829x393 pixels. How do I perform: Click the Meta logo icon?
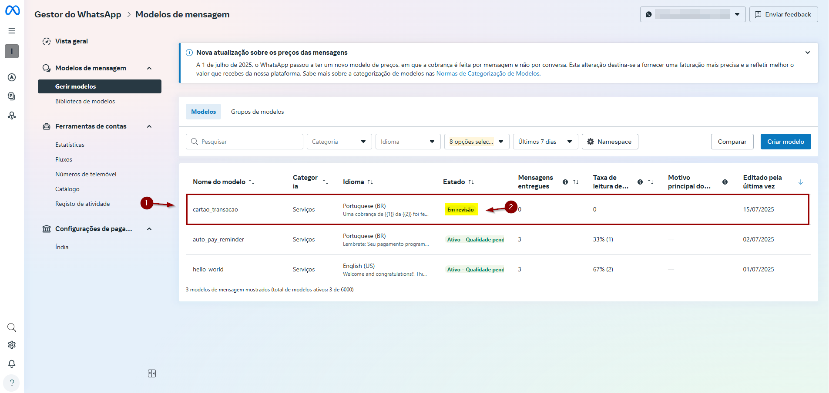[12, 10]
